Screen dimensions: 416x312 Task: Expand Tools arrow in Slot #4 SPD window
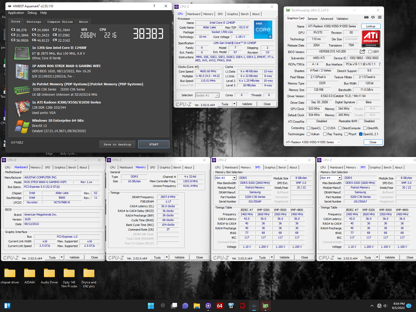(x=377, y=257)
